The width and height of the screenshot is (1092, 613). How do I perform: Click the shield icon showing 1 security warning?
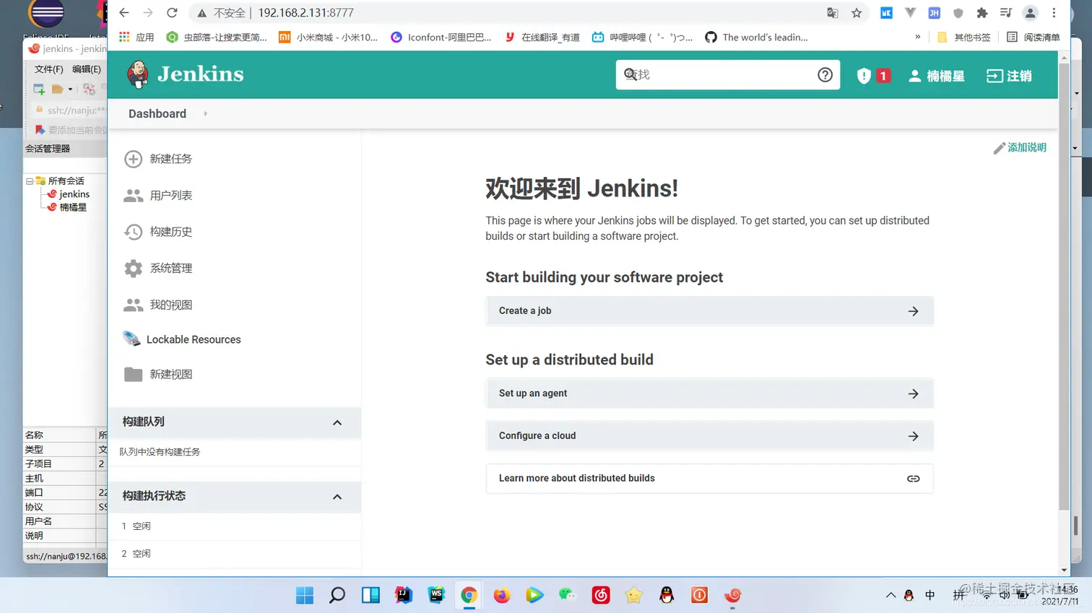[864, 75]
